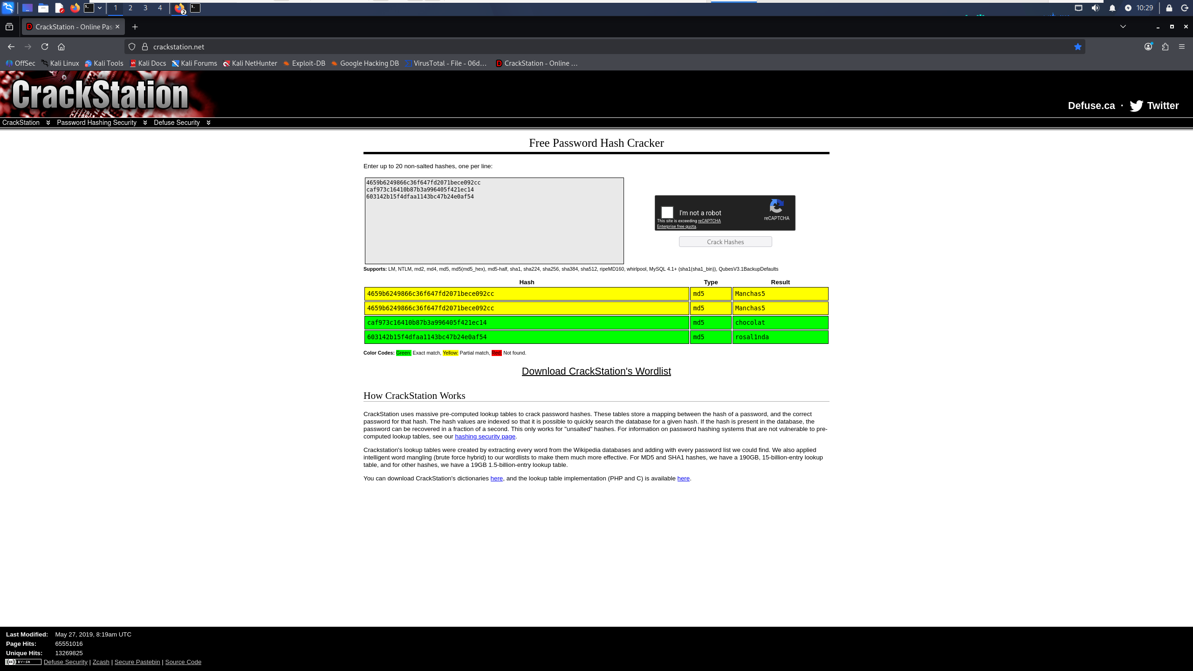The width and height of the screenshot is (1193, 671).
Task: Click the log out panel icon
Action: [1185, 8]
